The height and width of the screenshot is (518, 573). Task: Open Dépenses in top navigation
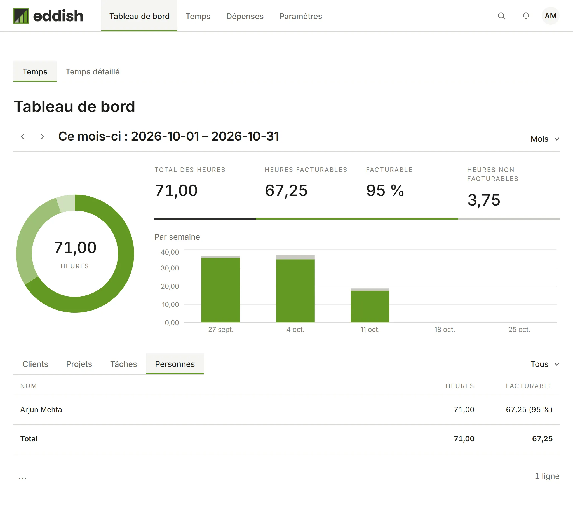point(245,16)
